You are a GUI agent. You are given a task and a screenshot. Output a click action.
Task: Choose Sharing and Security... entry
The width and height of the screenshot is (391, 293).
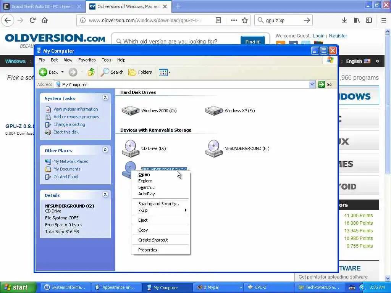tap(161, 204)
